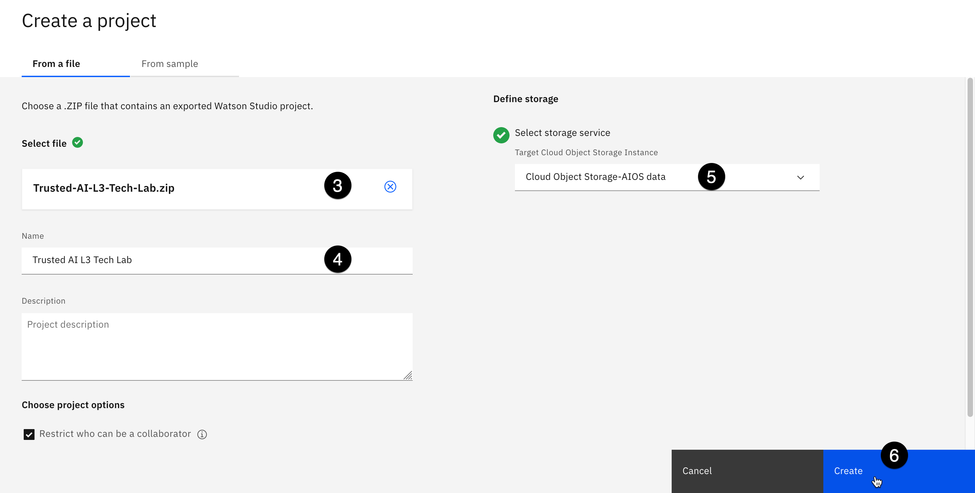This screenshot has width=975, height=493.
Task: Click the step 5 numbered marker
Action: point(711,177)
